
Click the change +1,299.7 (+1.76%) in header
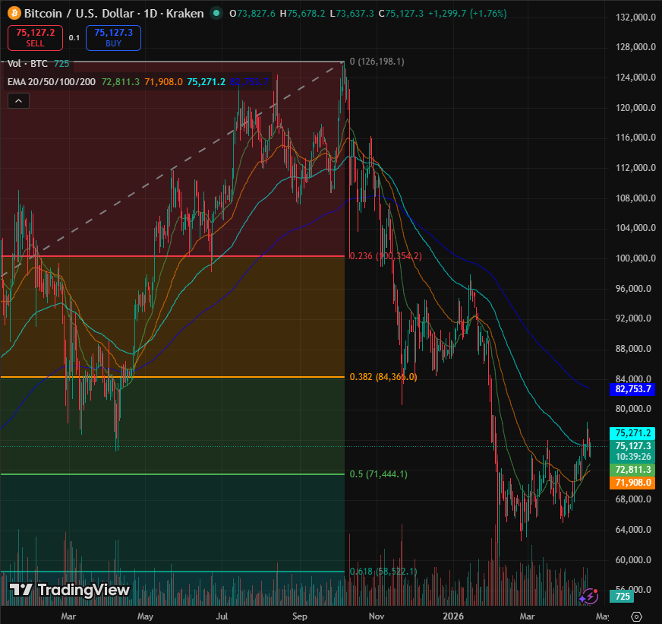(x=468, y=14)
